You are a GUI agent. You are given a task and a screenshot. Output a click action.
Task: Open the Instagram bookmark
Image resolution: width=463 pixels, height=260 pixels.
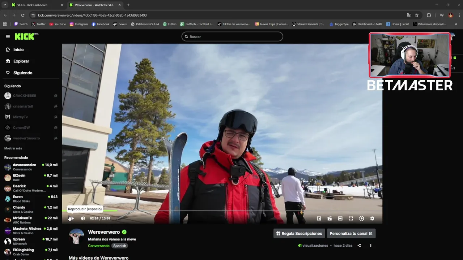click(x=79, y=24)
